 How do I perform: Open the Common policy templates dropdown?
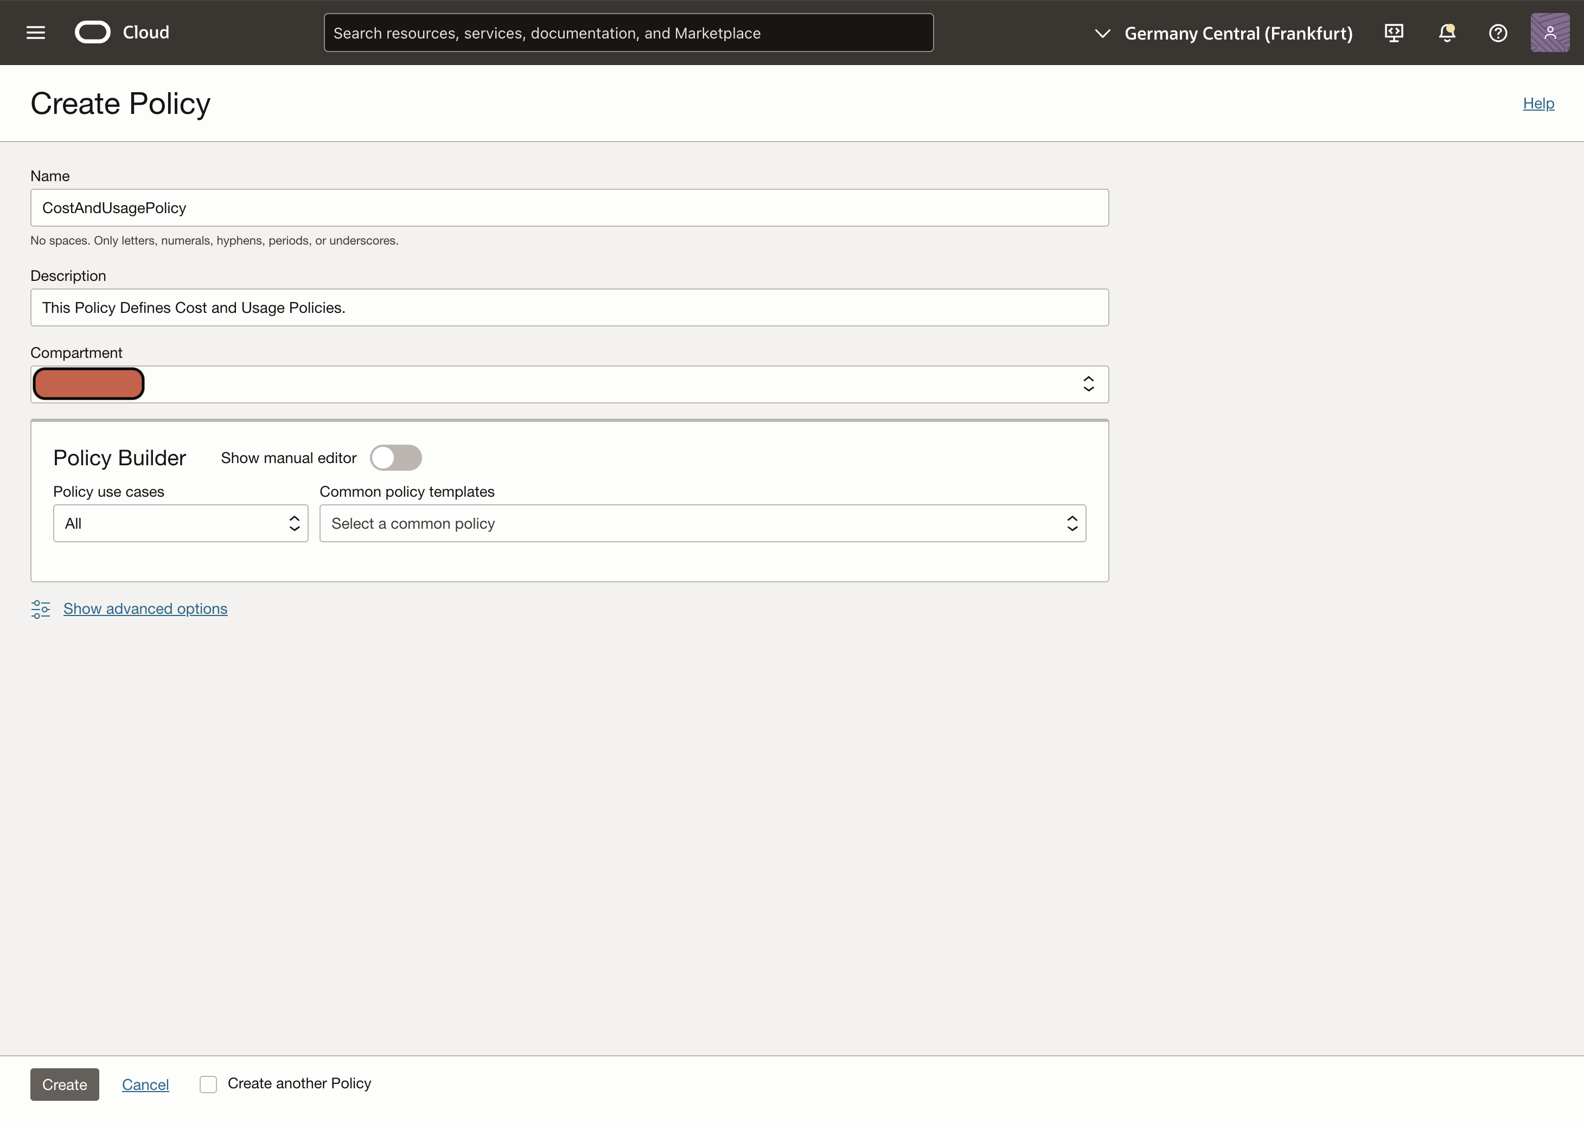click(703, 523)
